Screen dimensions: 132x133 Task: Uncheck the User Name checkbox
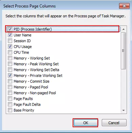point(10,35)
